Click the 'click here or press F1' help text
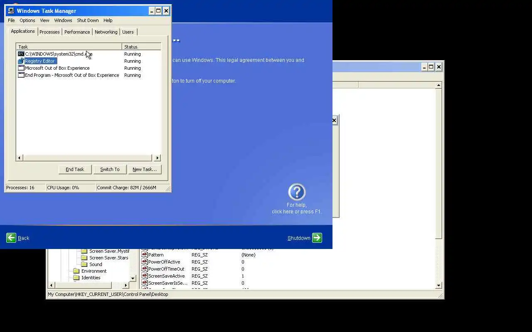Screen dimensions: 532x332 point(297,212)
